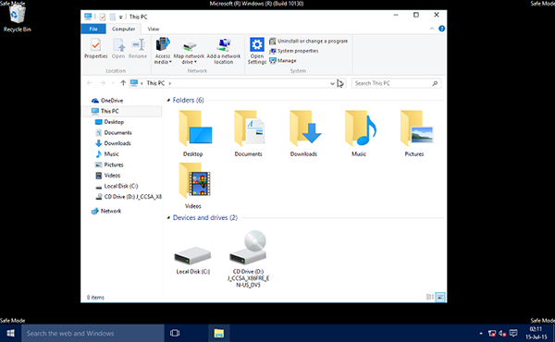Select CD Drive (D:) in sidebar
555x342 pixels.
click(x=129, y=197)
